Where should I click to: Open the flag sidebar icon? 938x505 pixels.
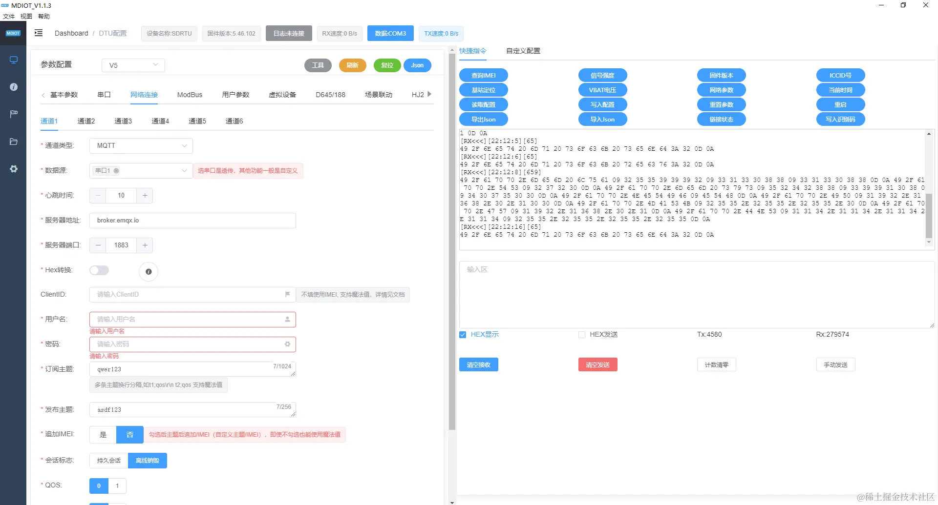14,114
